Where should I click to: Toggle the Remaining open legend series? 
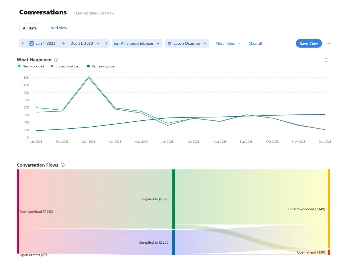[x=102, y=66]
